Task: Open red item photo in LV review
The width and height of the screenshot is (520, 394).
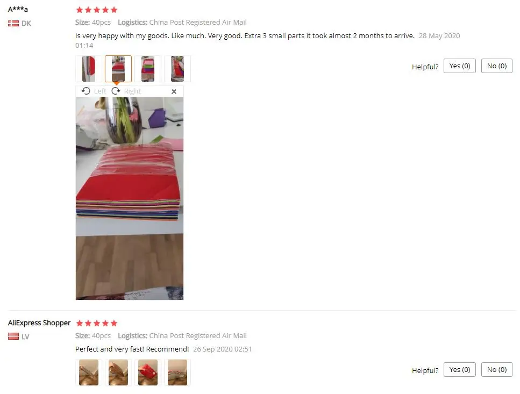Action: (x=148, y=372)
